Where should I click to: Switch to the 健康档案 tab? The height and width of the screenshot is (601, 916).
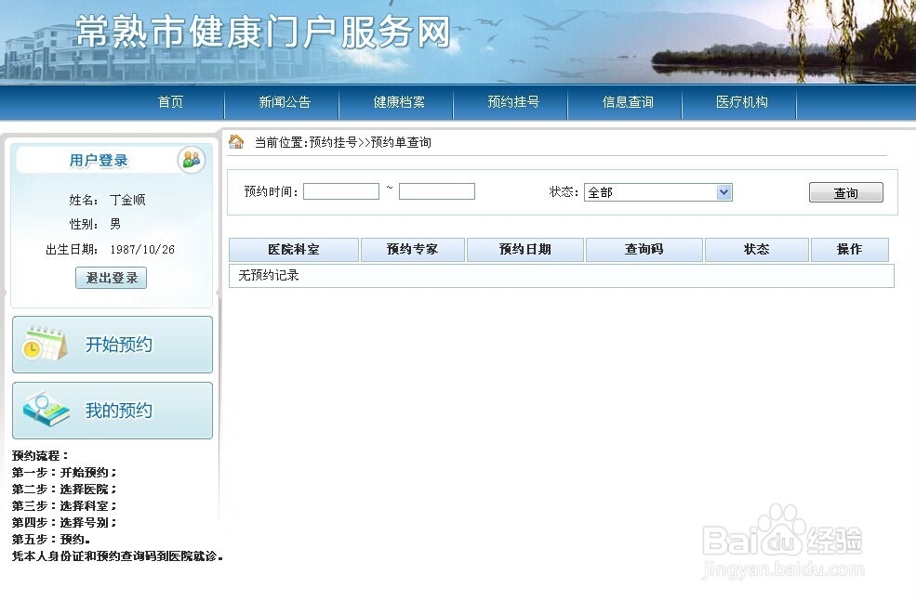click(x=398, y=103)
